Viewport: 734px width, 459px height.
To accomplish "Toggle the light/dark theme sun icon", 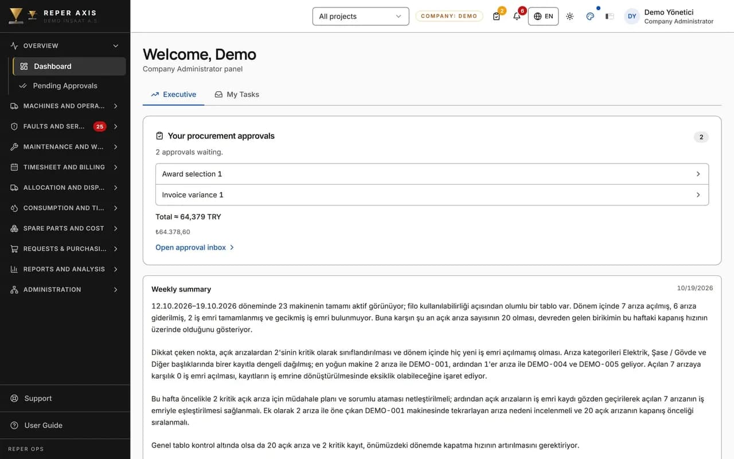I will coord(569,16).
